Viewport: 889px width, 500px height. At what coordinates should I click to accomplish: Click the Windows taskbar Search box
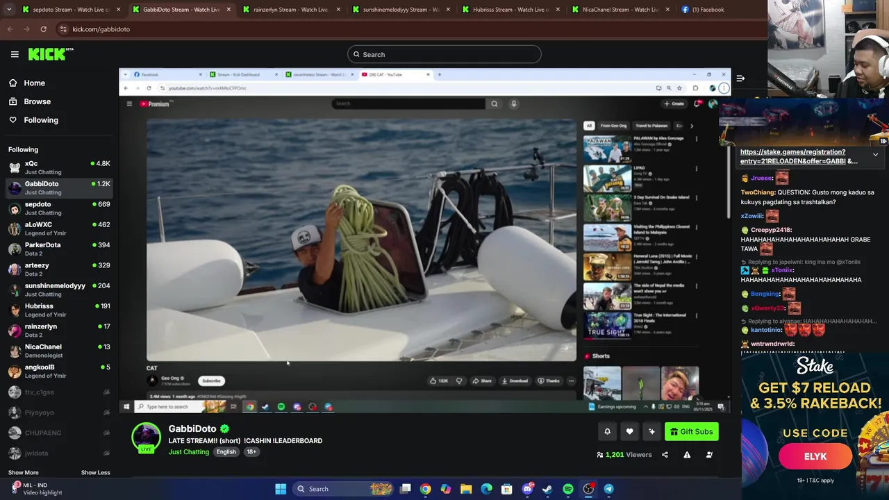[x=343, y=489]
